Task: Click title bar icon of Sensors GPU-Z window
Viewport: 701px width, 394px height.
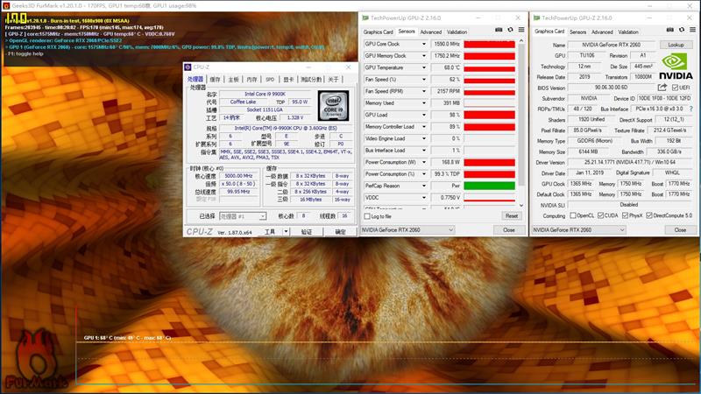Action: [365, 18]
